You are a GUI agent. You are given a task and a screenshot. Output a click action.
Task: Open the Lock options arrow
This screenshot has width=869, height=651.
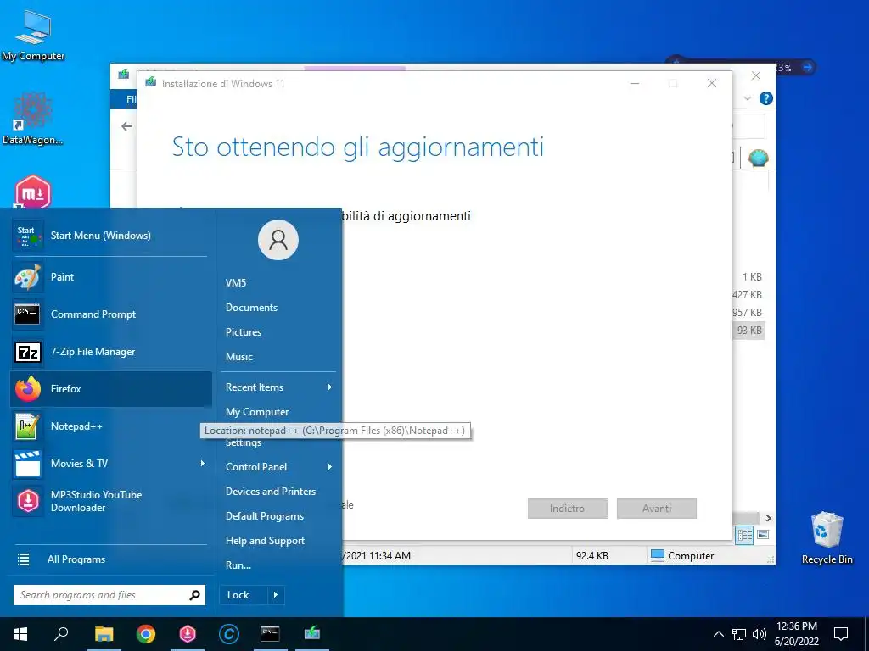coord(276,595)
